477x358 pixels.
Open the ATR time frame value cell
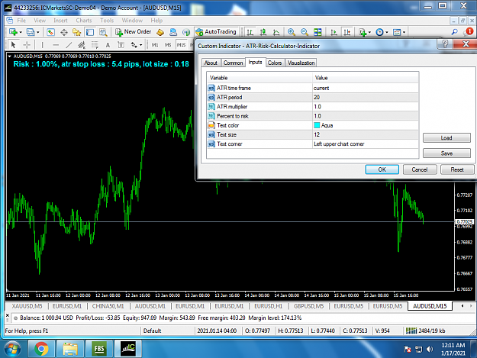pyautogui.click(x=366, y=88)
